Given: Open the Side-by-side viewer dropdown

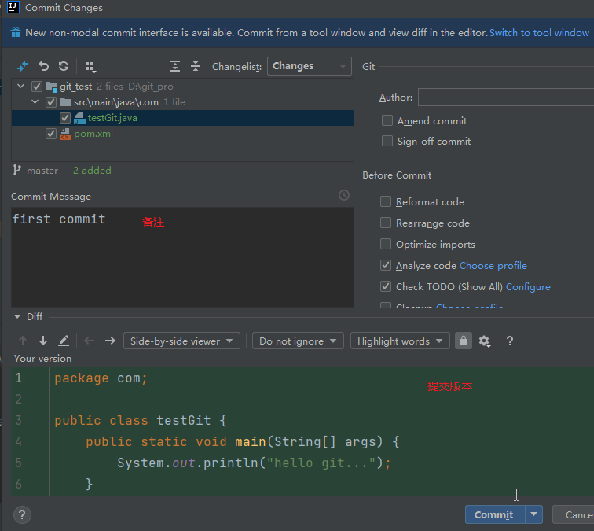Looking at the screenshot, I should [181, 341].
